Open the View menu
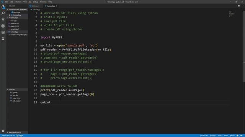 point(25,2)
